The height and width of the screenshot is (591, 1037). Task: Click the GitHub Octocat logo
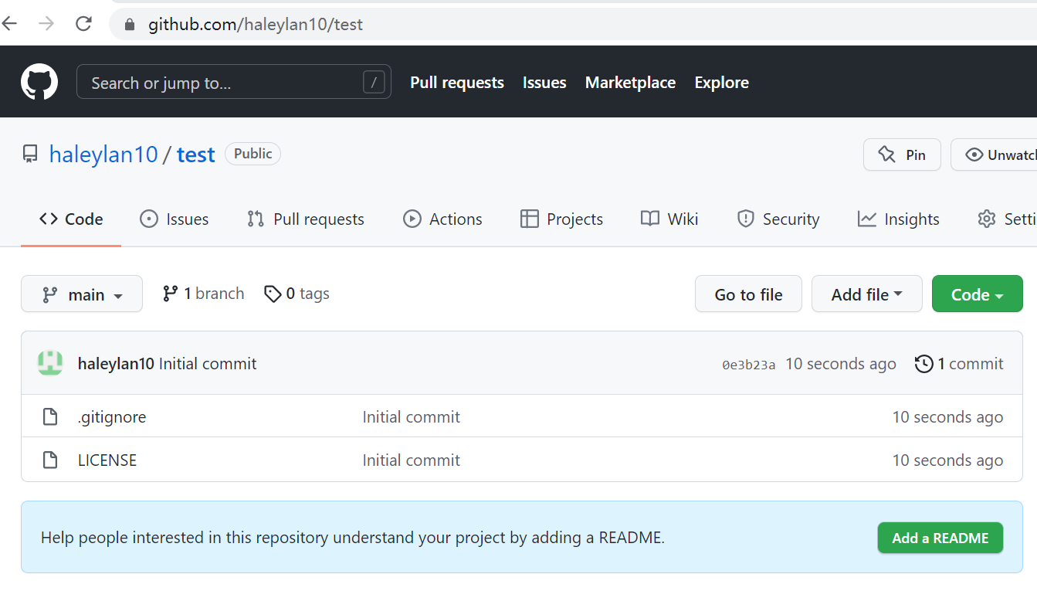[x=39, y=82]
